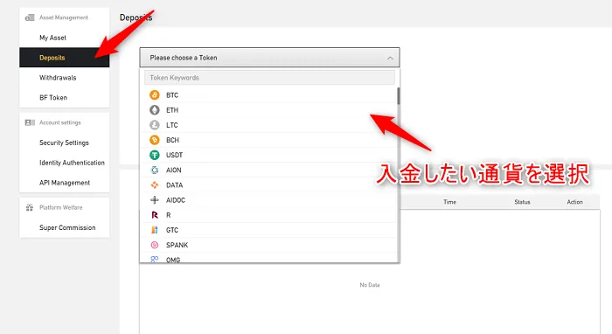Choose AIDOC from the token list
The image size is (612, 334).
269,199
